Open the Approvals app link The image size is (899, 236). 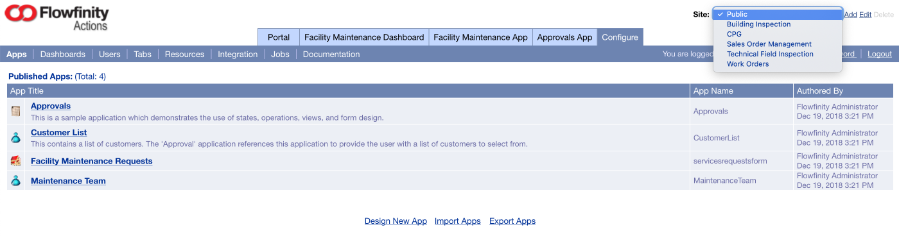(51, 106)
